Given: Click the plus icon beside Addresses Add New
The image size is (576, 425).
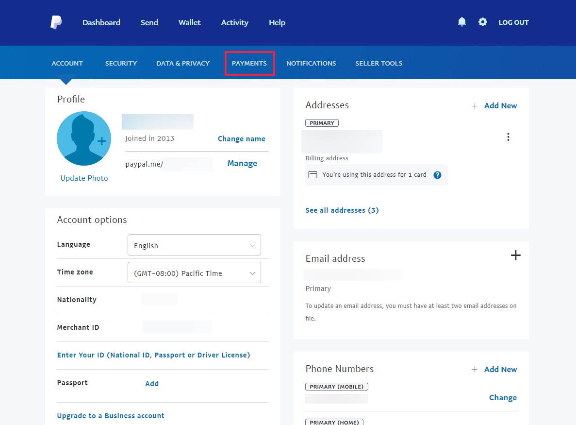Looking at the screenshot, I should (474, 105).
